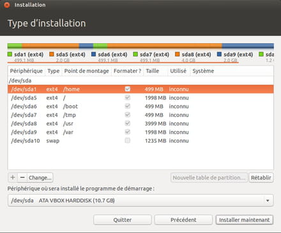Click the minus icon to remove partition
The image size is (281, 233).
[22, 178]
